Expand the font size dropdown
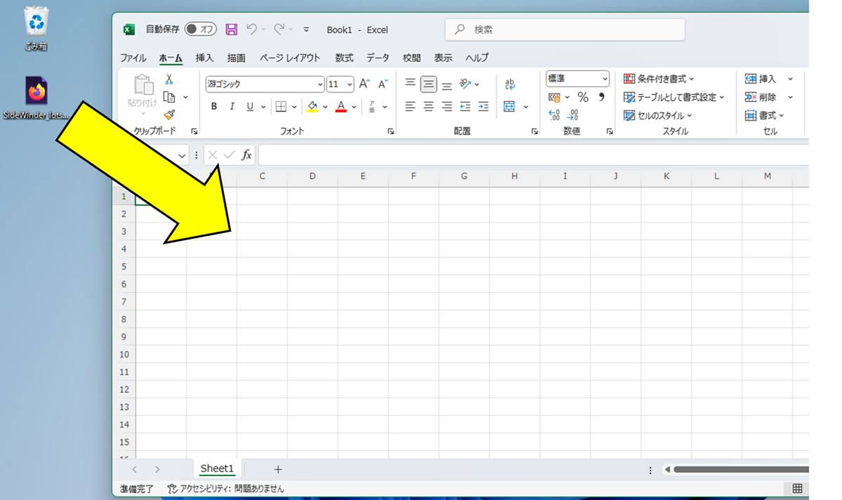842x500 pixels. click(x=349, y=84)
